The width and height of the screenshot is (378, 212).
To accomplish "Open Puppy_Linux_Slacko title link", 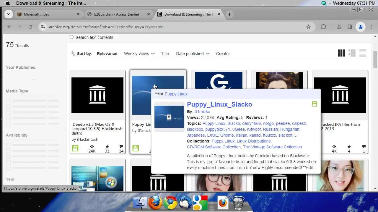I will (x=219, y=104).
